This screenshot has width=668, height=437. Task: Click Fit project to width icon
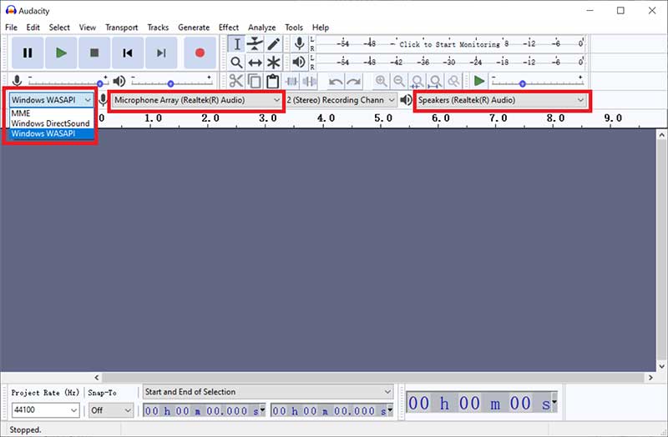(x=435, y=81)
